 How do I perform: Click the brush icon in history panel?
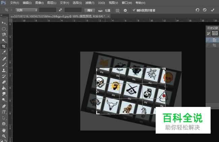209,33
